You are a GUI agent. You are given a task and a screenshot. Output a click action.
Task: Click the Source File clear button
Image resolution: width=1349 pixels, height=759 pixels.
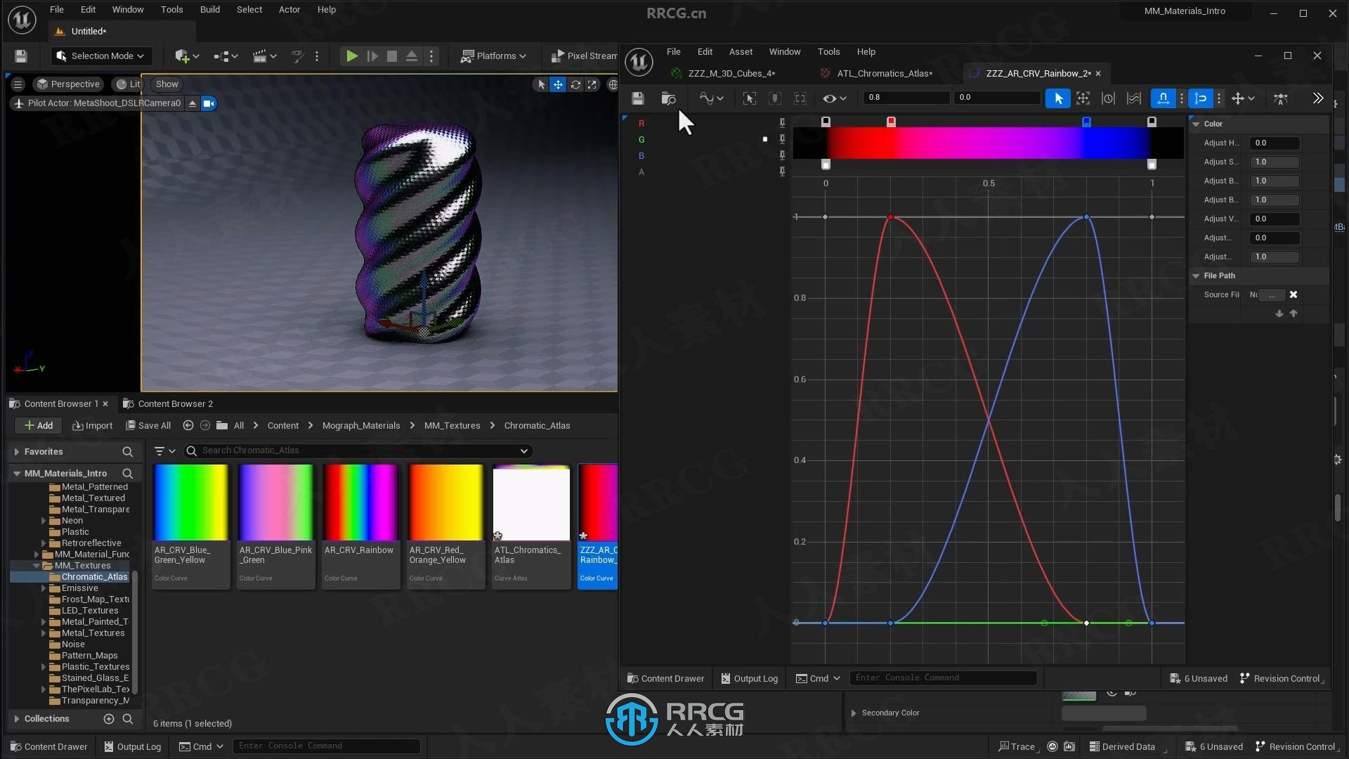(x=1293, y=294)
